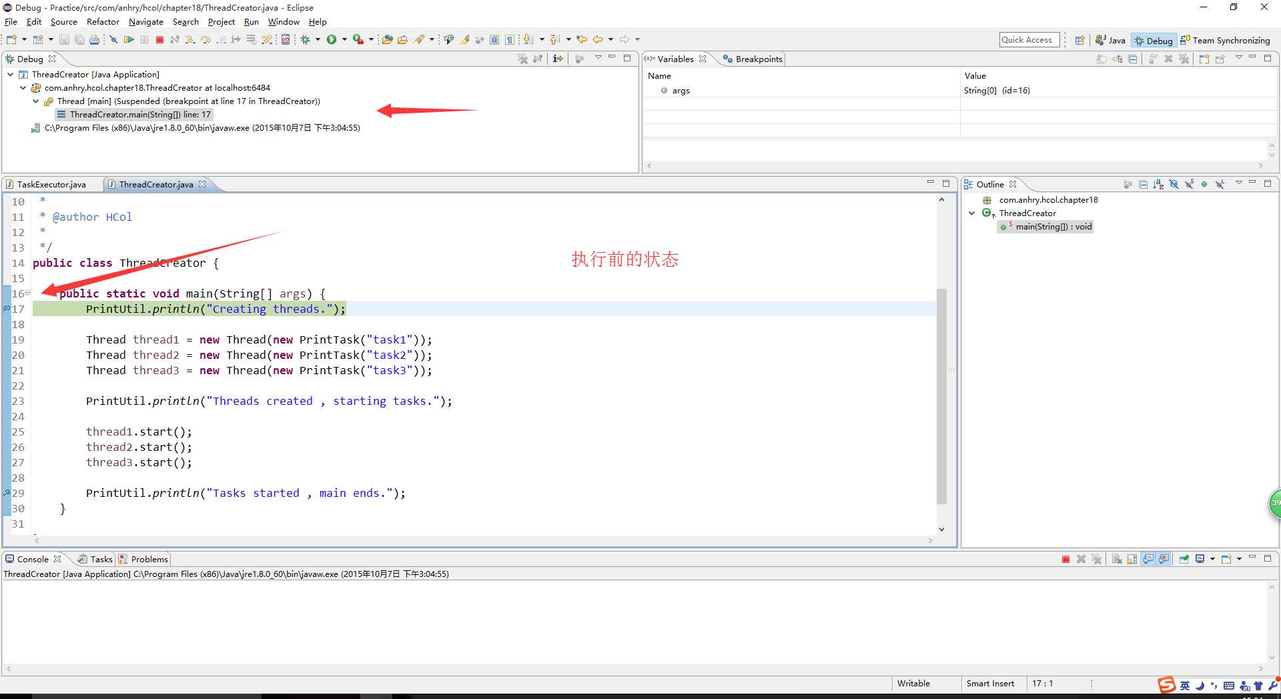Open Debug launch history dropdown arrow
The height and width of the screenshot is (699, 1281).
pyautogui.click(x=318, y=39)
